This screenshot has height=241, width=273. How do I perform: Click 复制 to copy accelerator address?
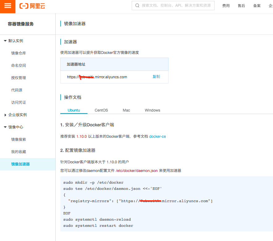click(156, 77)
